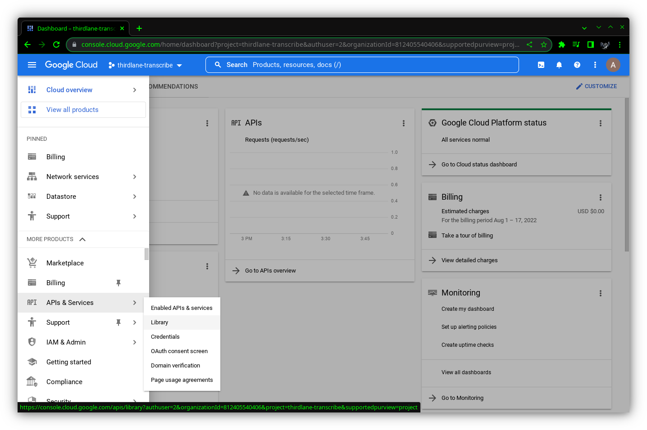Open pinned Billing item
647x430 pixels.
tap(83, 157)
